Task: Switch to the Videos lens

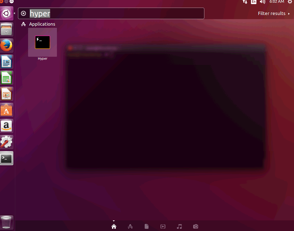Action: tap(163, 226)
